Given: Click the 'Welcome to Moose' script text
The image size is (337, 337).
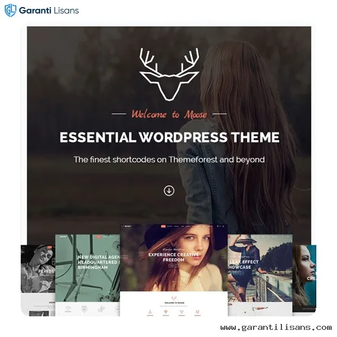Looking at the screenshot, I should (169, 114).
